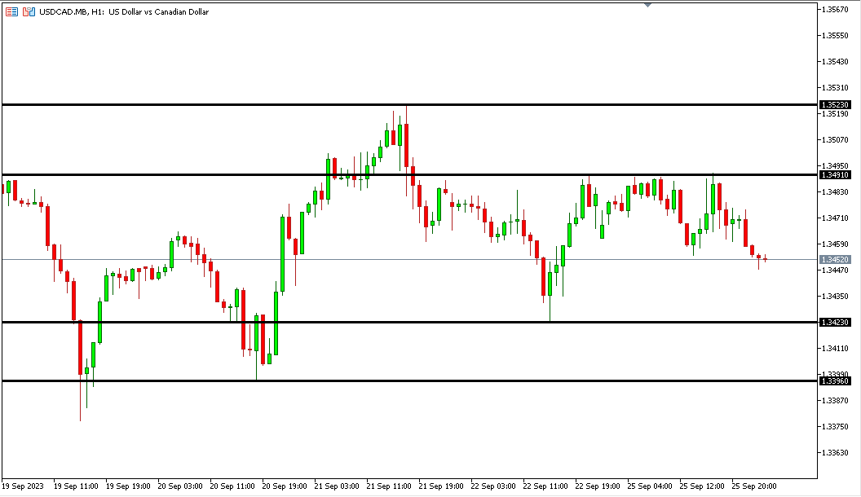Click the Market Watch table icon at top-left
The image size is (861, 497).
pyautogui.click(x=11, y=11)
